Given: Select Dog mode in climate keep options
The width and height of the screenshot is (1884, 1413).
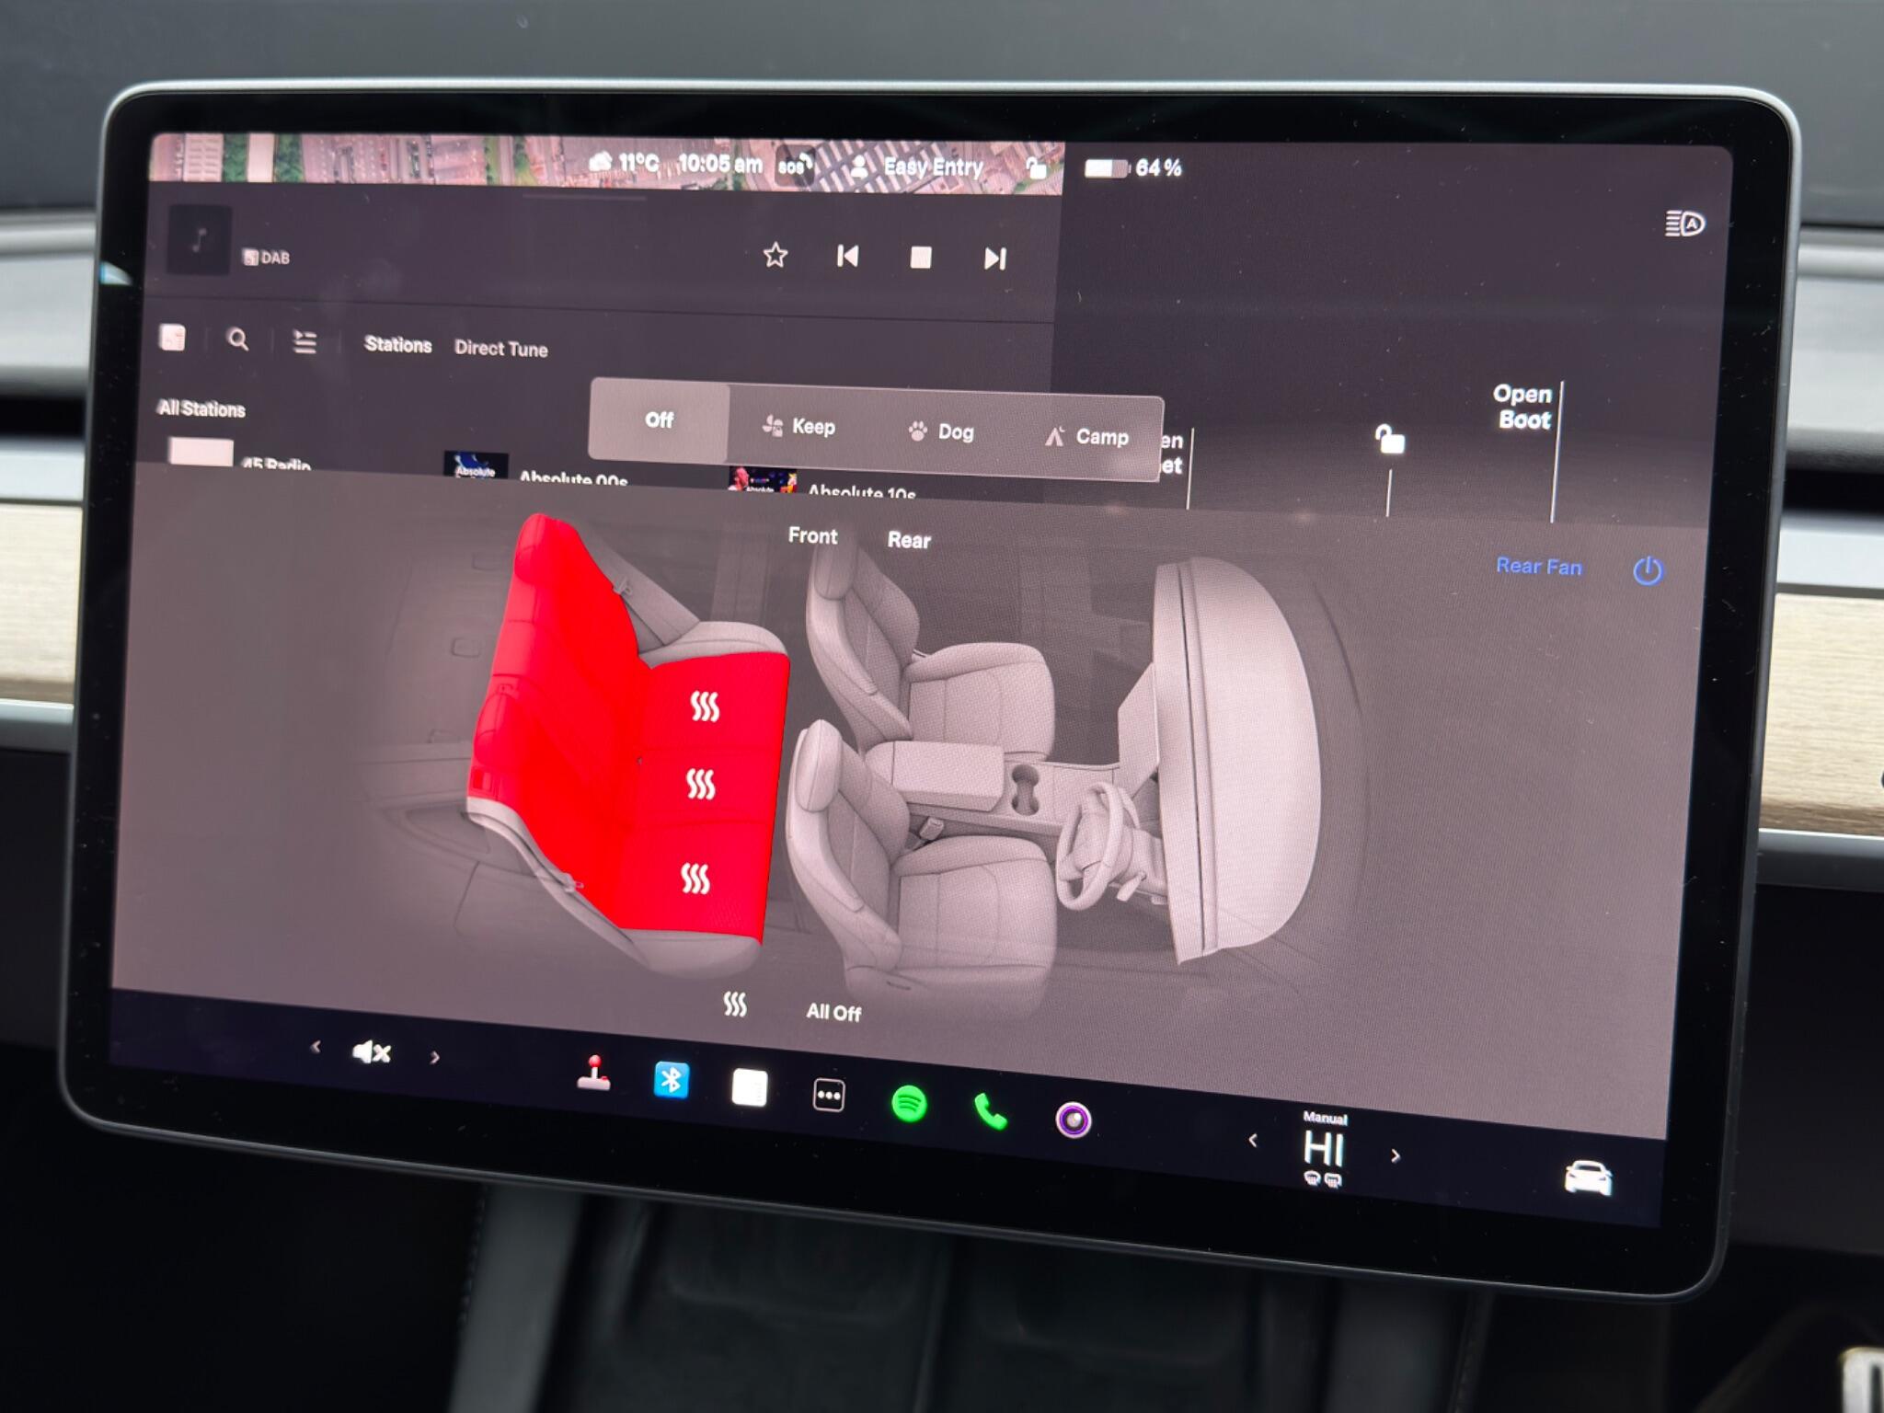Looking at the screenshot, I should 940,431.
